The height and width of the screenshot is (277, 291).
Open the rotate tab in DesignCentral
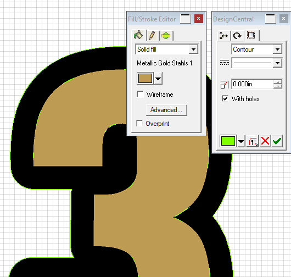click(237, 36)
